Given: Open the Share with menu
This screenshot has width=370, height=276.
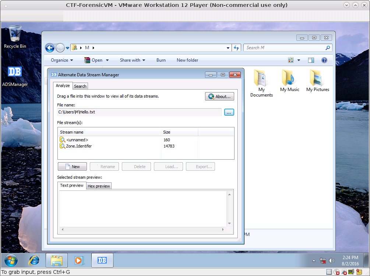Looking at the screenshot, I should pos(133,60).
